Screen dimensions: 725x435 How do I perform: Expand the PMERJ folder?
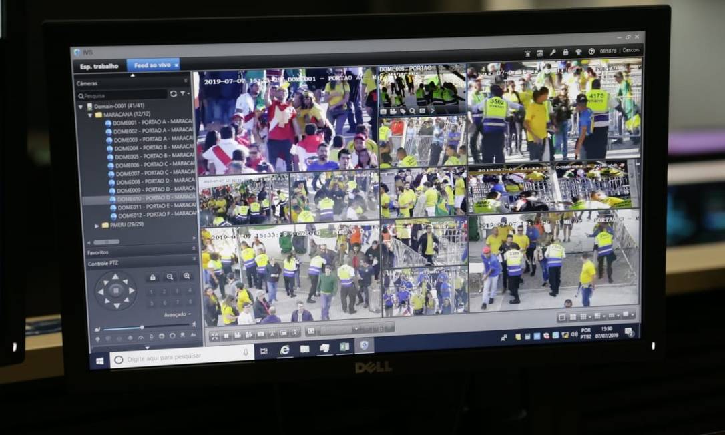click(x=97, y=226)
